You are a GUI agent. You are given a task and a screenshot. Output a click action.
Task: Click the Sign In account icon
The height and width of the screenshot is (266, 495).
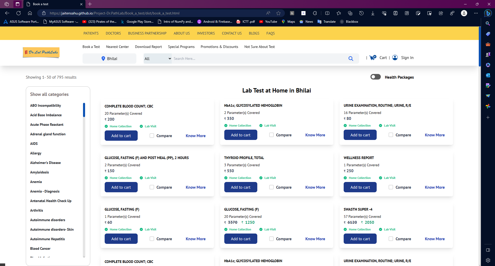pyautogui.click(x=395, y=57)
